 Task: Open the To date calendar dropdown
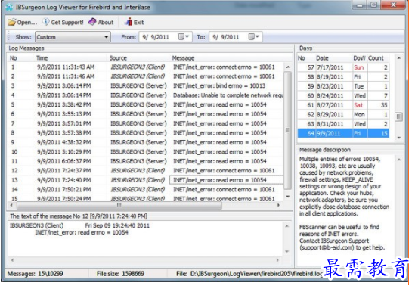[254, 36]
